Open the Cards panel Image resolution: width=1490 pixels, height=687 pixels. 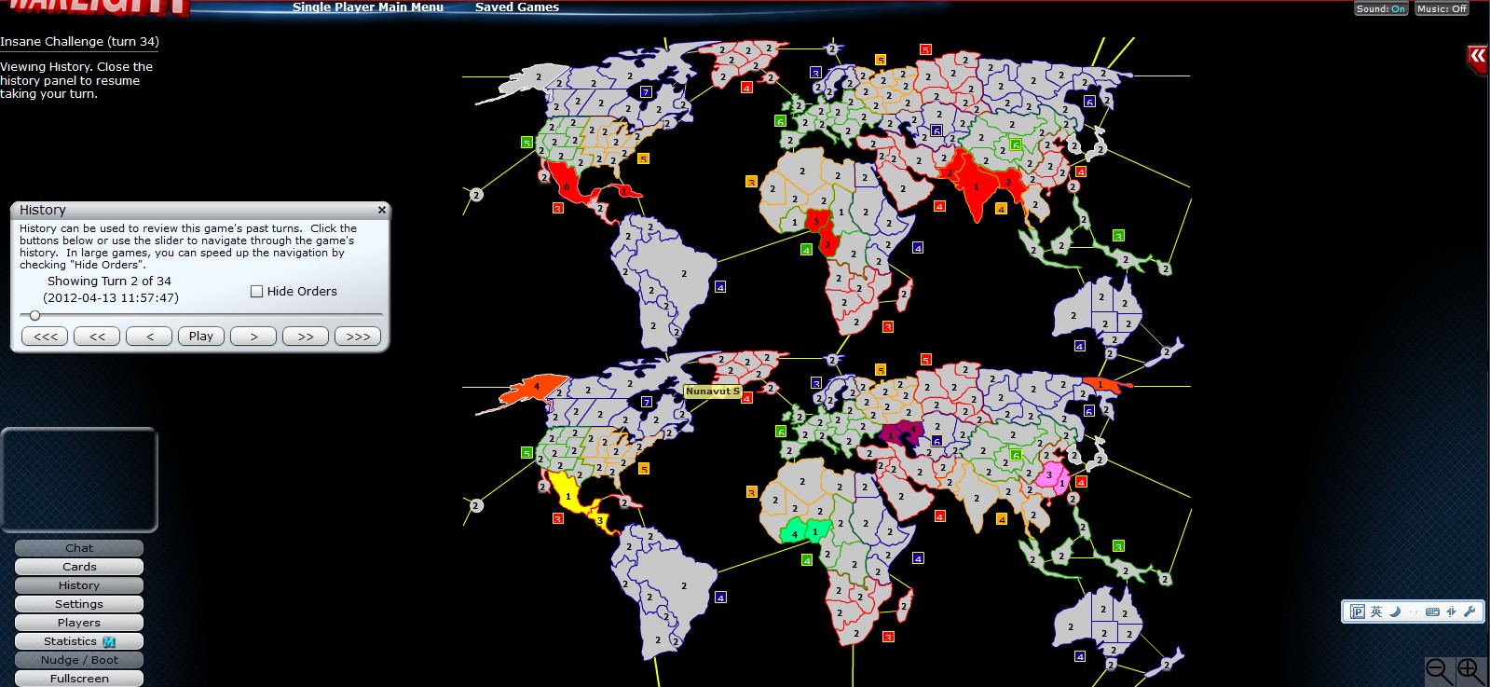point(79,567)
